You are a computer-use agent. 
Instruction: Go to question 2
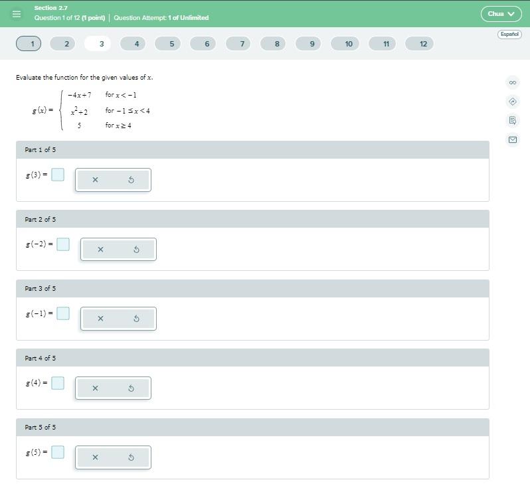click(x=62, y=44)
